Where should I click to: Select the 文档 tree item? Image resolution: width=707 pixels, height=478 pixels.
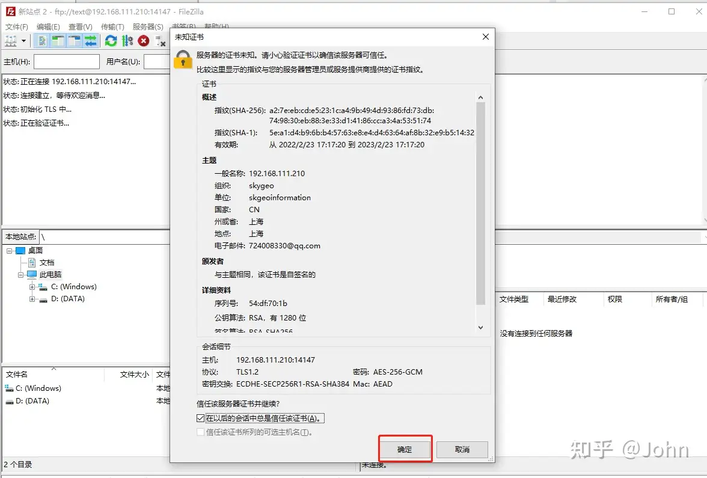click(47, 262)
